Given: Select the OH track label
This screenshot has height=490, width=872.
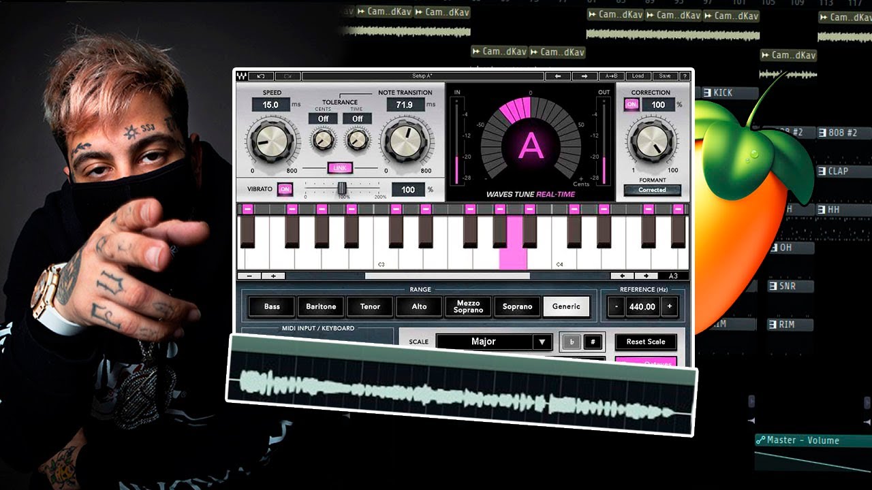Looking at the screenshot, I should tap(785, 248).
